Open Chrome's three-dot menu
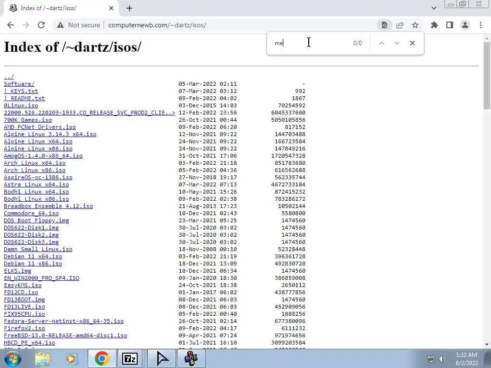The width and height of the screenshot is (491, 368). (480, 25)
